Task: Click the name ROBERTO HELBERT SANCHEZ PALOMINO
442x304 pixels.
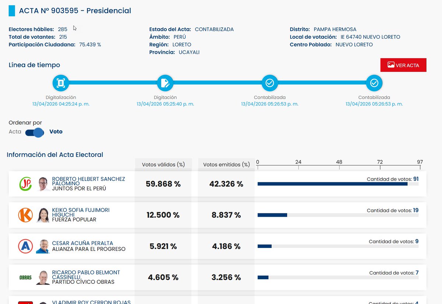Action: coord(88,181)
